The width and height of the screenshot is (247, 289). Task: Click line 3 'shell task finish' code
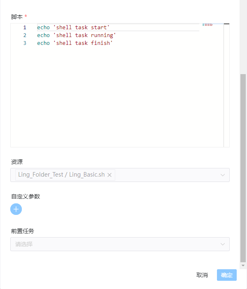click(x=75, y=43)
